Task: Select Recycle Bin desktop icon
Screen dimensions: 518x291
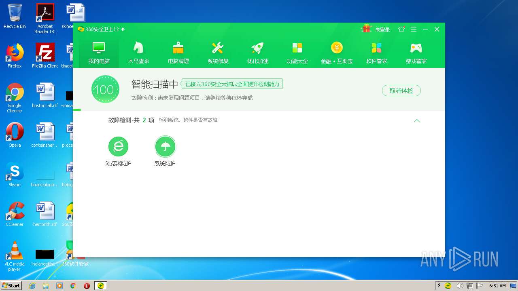Action: (15, 16)
